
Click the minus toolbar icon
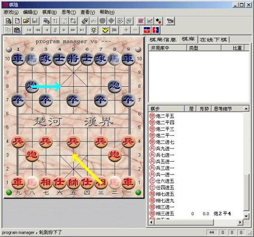click(x=135, y=30)
